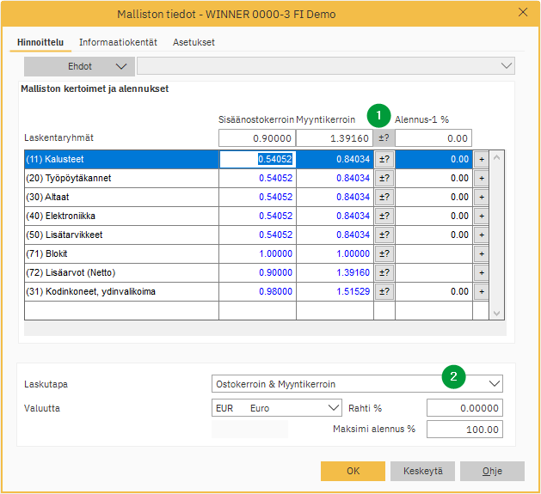Click the Keskeytä button
Screen dimensions: 541x494
point(422,471)
